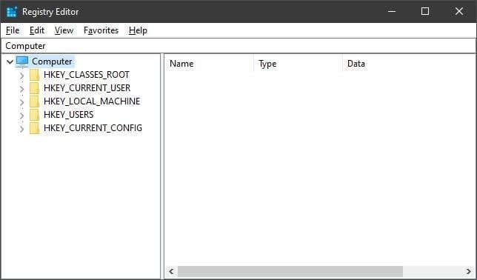Collapse the Computer tree node
Screen dimensions: 477x280
click(x=10, y=61)
